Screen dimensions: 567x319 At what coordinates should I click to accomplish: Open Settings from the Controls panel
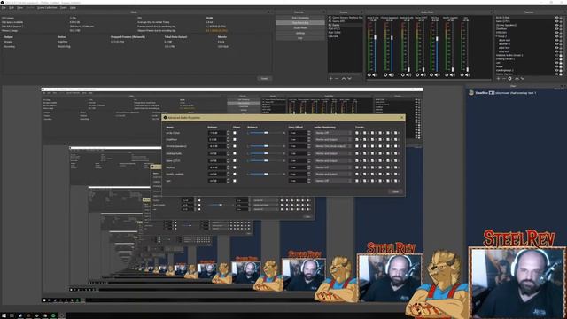pyautogui.click(x=300, y=33)
